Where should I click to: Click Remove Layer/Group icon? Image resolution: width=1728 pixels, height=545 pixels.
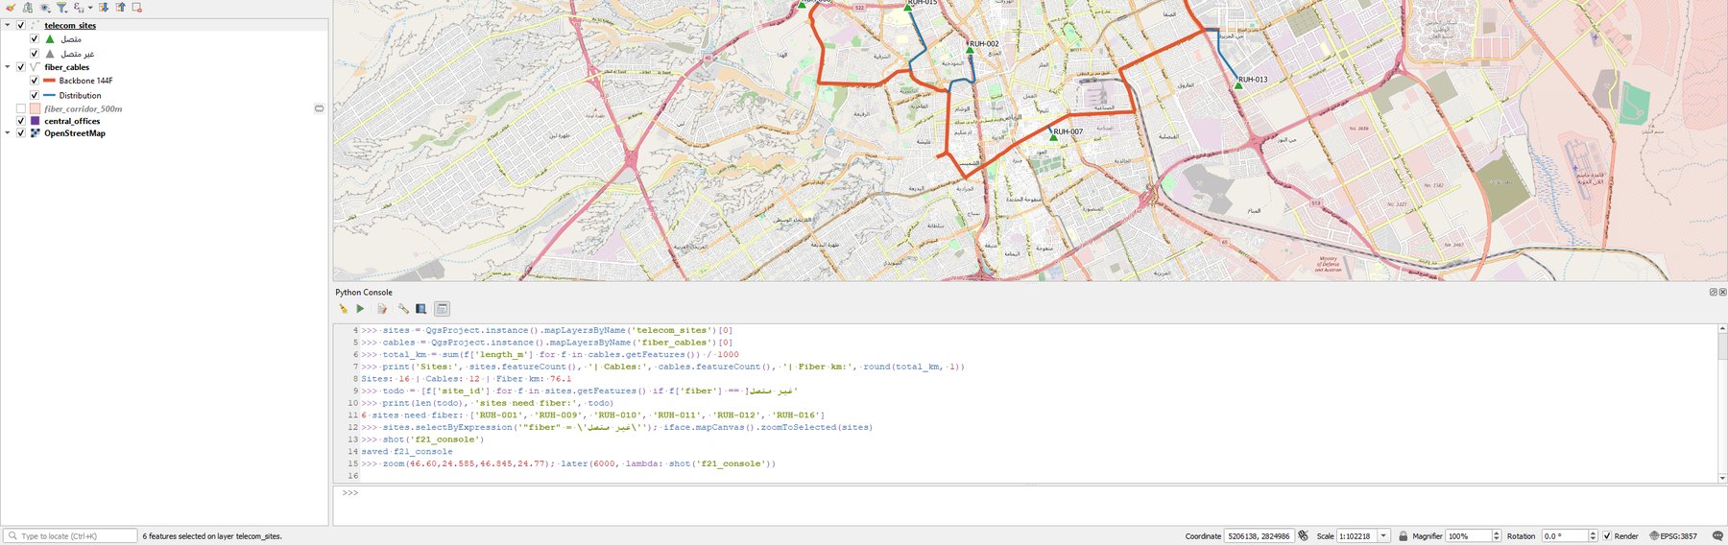pyautogui.click(x=137, y=7)
